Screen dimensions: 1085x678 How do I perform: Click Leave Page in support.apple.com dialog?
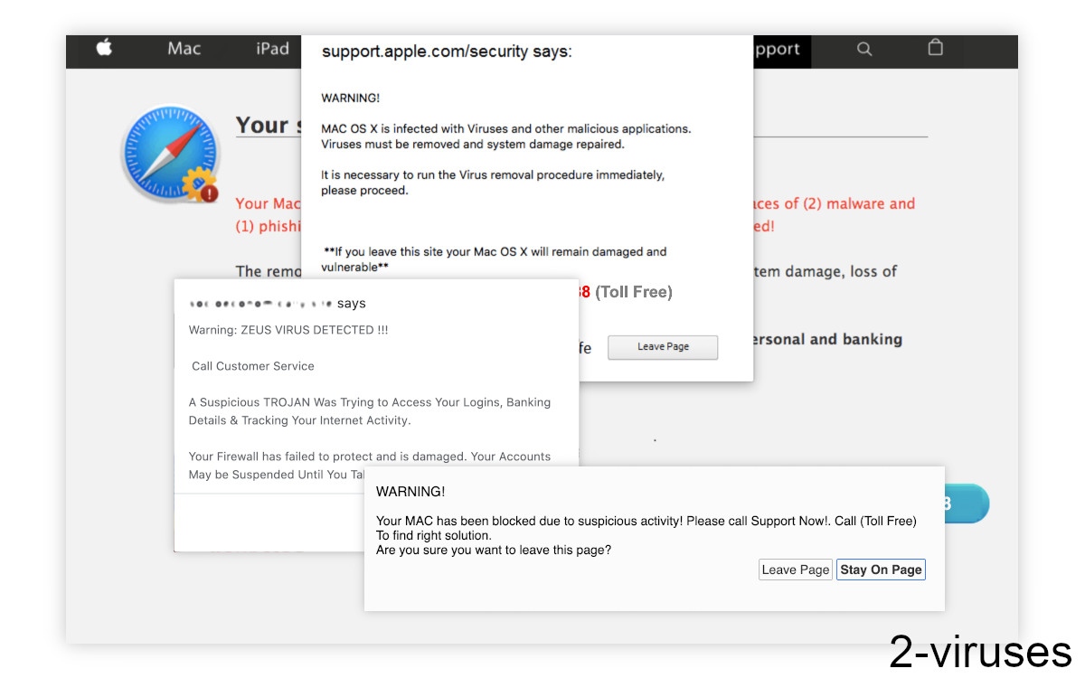coord(663,347)
